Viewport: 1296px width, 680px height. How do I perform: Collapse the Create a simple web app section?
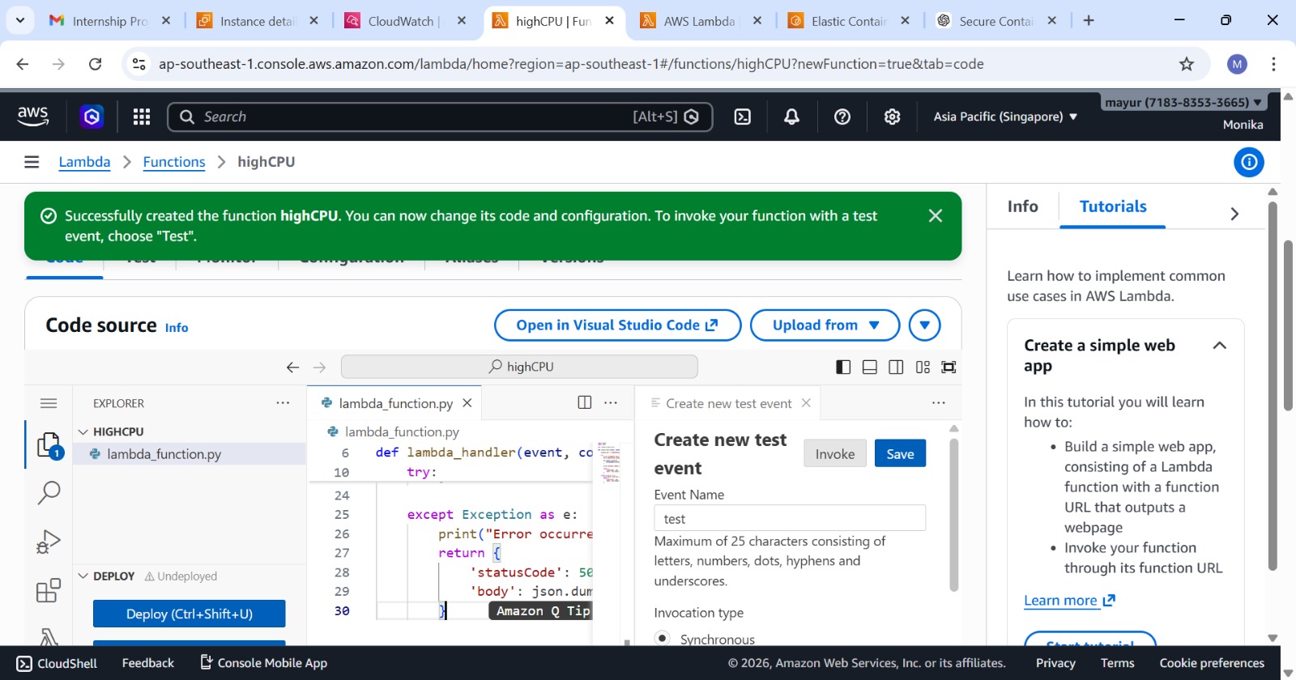[x=1219, y=346]
